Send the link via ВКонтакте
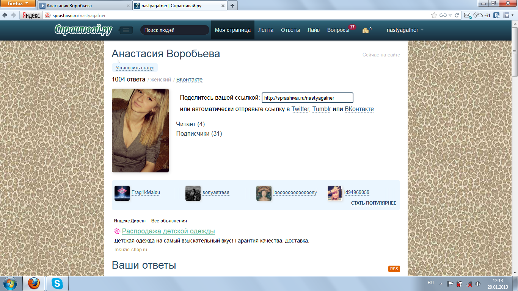This screenshot has width=518, height=291. click(359, 109)
